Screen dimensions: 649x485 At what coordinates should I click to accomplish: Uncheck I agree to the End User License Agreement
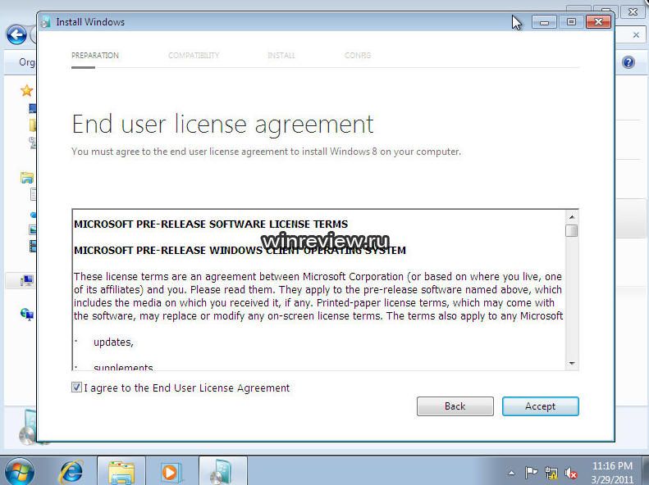point(77,388)
